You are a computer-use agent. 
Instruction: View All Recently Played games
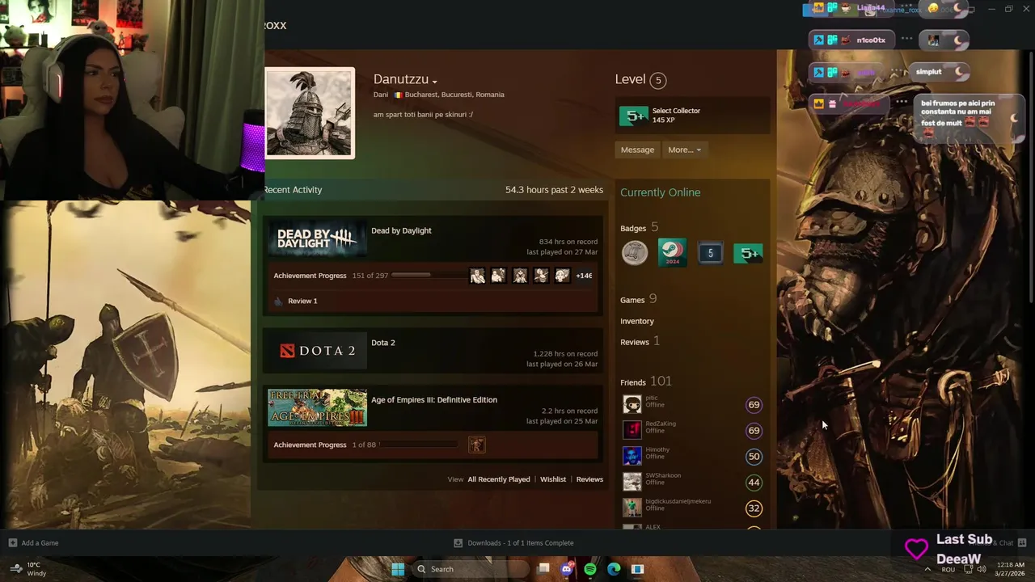[x=499, y=479]
